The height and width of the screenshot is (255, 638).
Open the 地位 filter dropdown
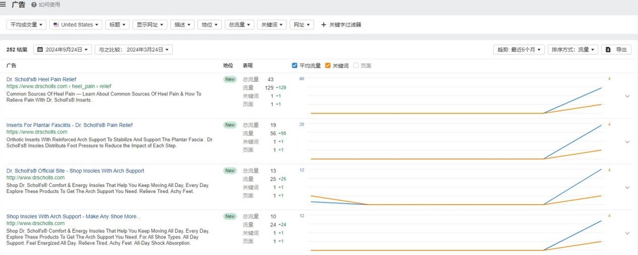pyautogui.click(x=209, y=24)
